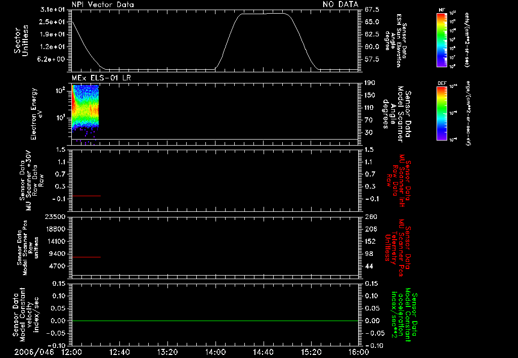Click the 152 telemetry tick label
Image resolution: width=518 pixels, height=358 pixels.
pos(371,241)
